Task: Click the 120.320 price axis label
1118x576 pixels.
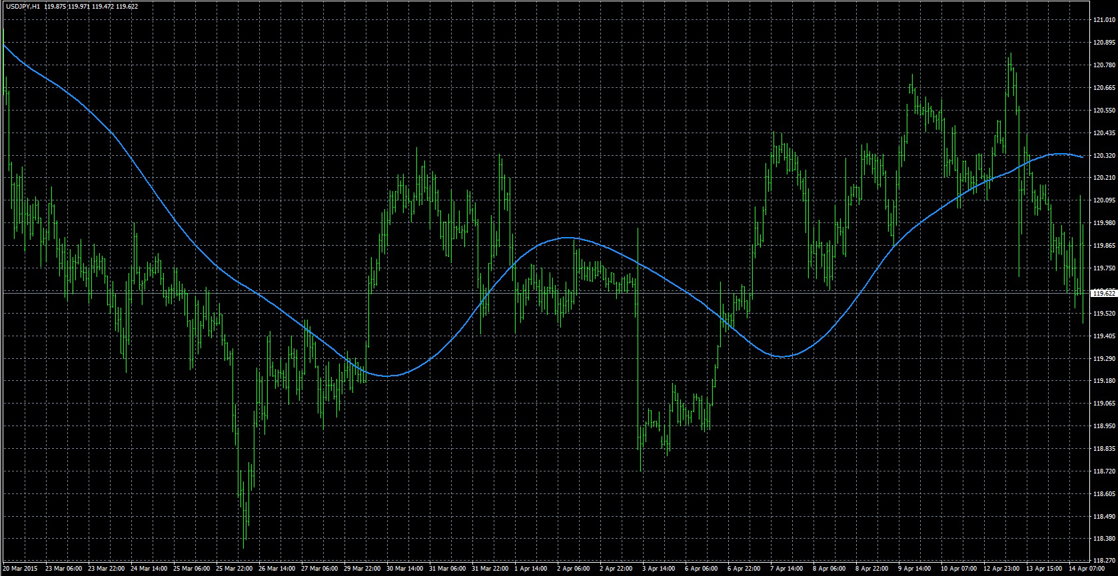Action: [x=1105, y=156]
